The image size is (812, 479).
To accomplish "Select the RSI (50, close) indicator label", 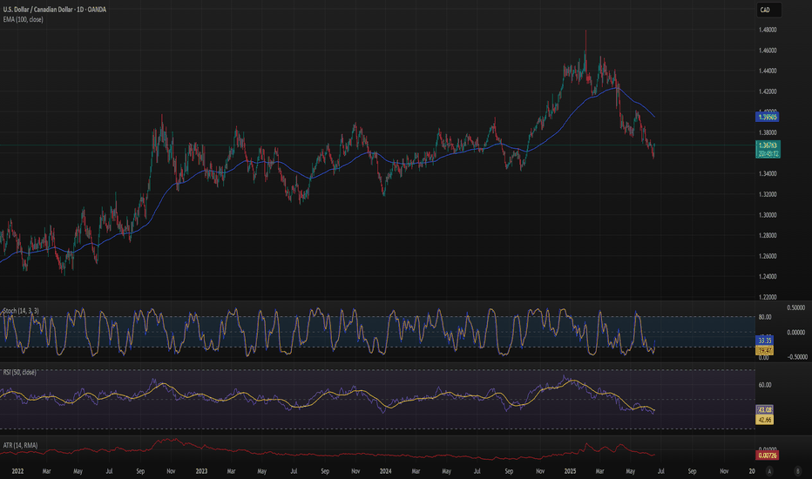I will point(20,373).
